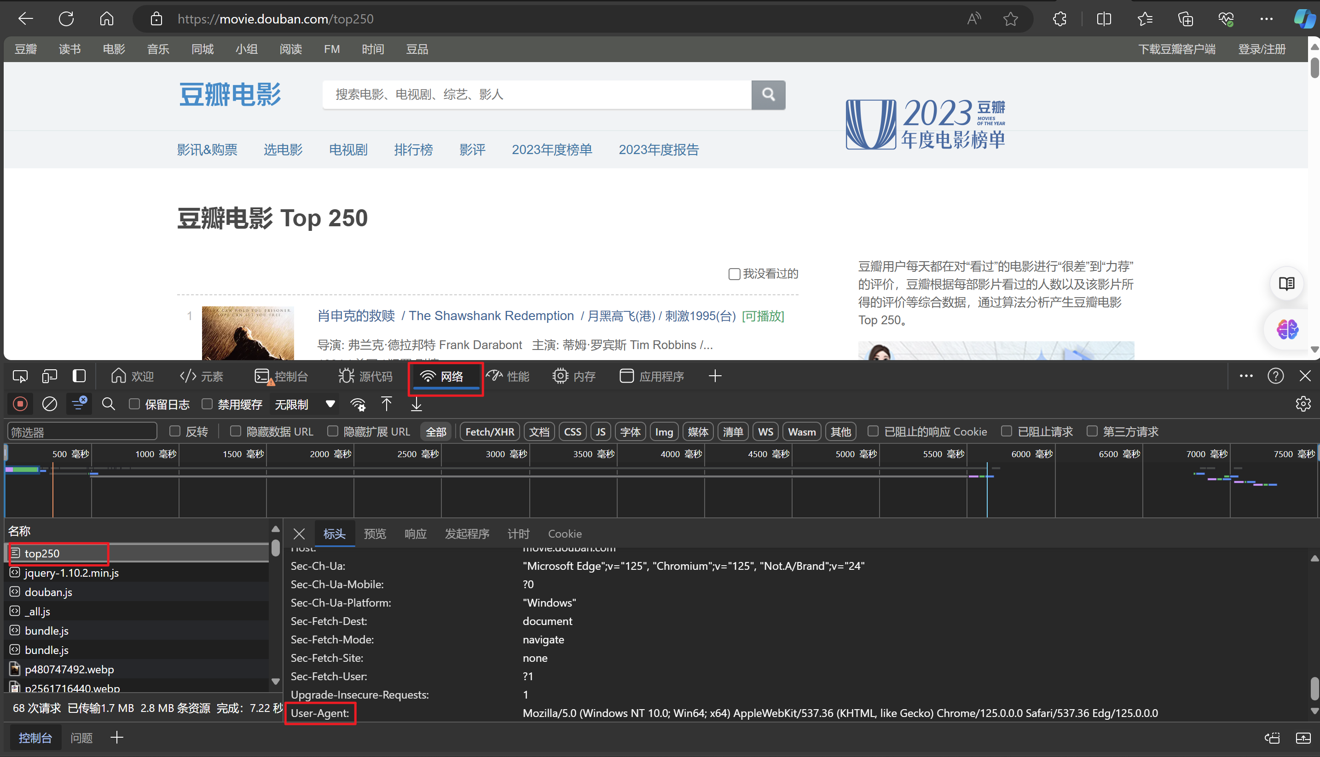Screen dimensions: 1320x757
Task: Switch to the 预览 tab in request details
Action: pyautogui.click(x=375, y=533)
